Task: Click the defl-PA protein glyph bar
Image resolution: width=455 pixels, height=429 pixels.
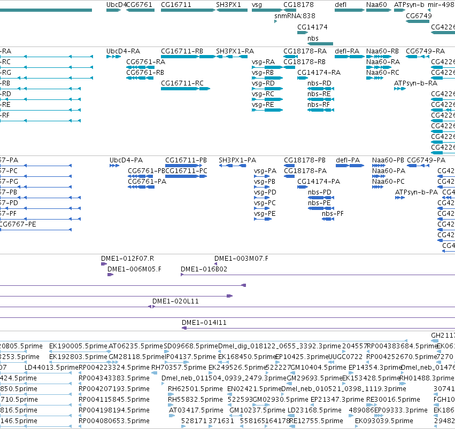Action: (350, 166)
